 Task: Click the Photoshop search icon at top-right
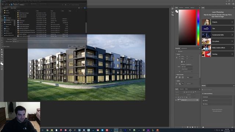click(x=226, y=4)
